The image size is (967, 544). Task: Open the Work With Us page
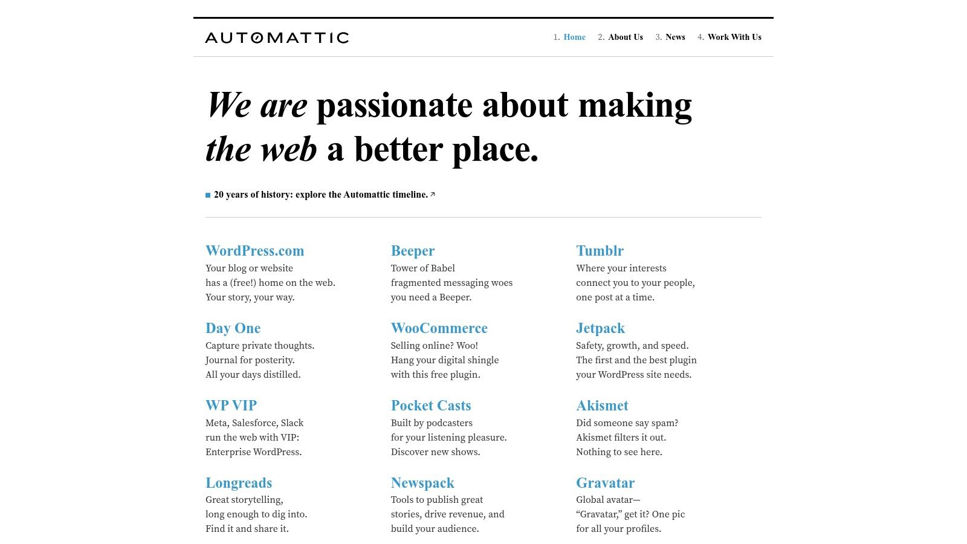(x=734, y=37)
